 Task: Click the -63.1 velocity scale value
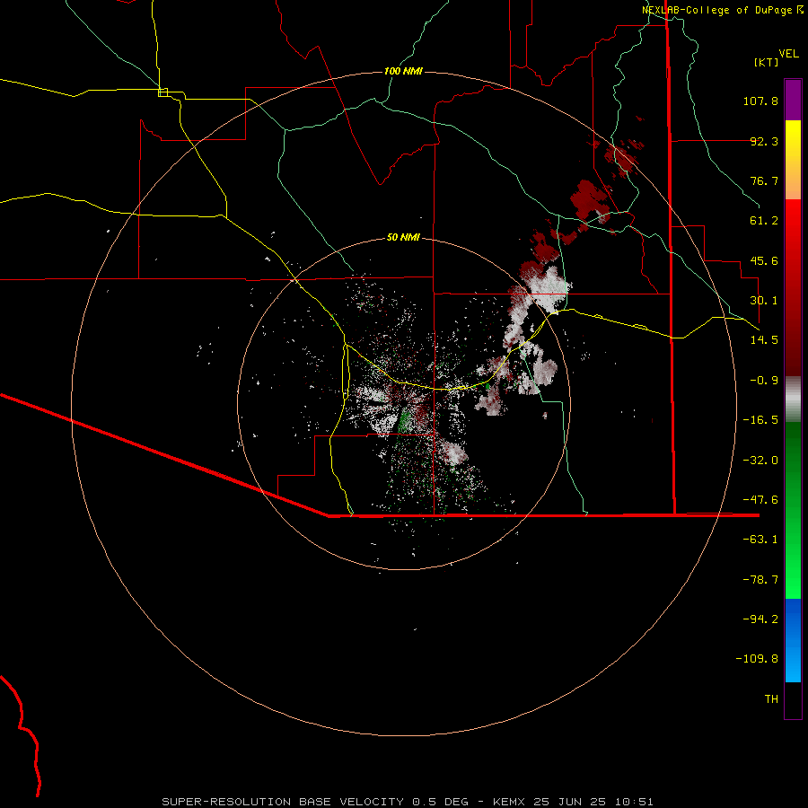tap(760, 540)
